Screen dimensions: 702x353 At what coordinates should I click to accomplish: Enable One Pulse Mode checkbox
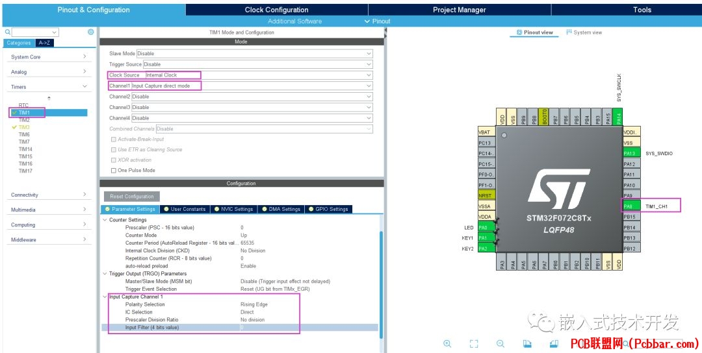coord(113,170)
